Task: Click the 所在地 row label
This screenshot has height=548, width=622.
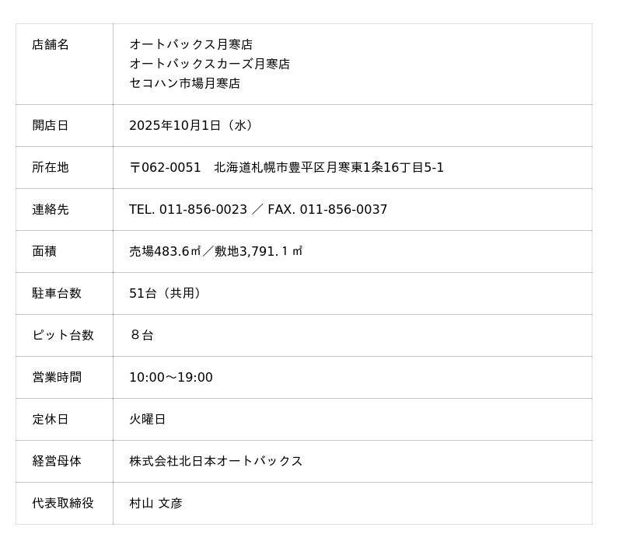Action: pyautogui.click(x=51, y=168)
